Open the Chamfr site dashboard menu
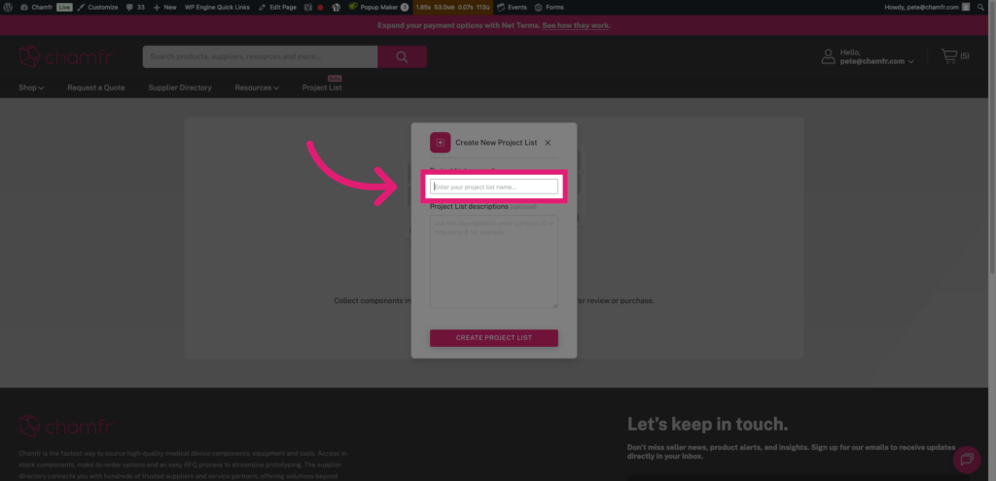The image size is (996, 481). pos(37,7)
